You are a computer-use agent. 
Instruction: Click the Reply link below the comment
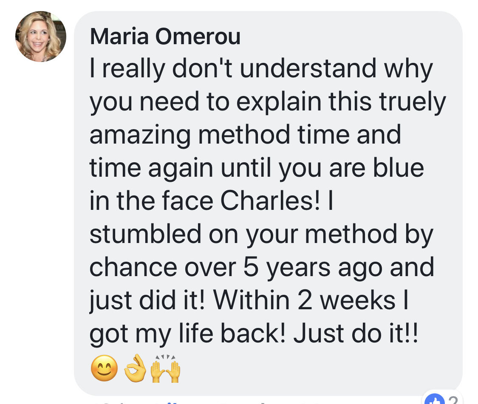pos(241,402)
